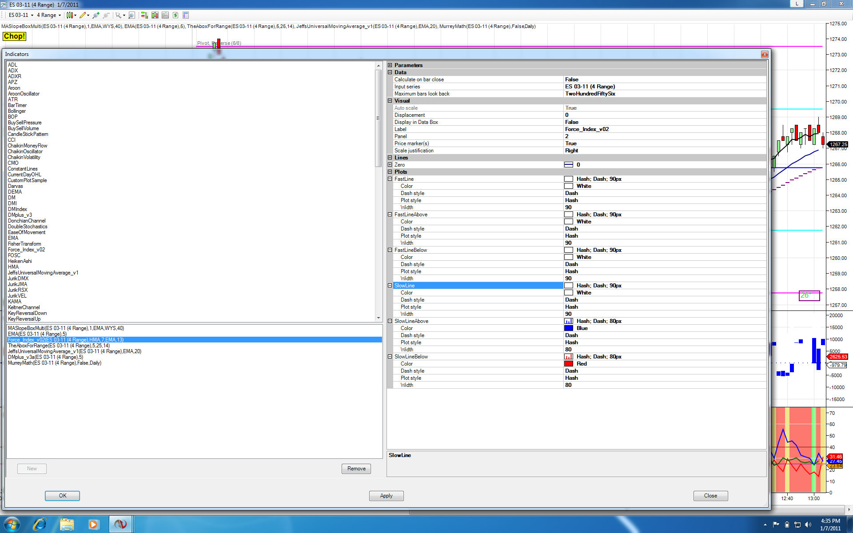853x533 pixels.
Task: Click the SlowLineBelow Width value 80
Action: click(665, 385)
